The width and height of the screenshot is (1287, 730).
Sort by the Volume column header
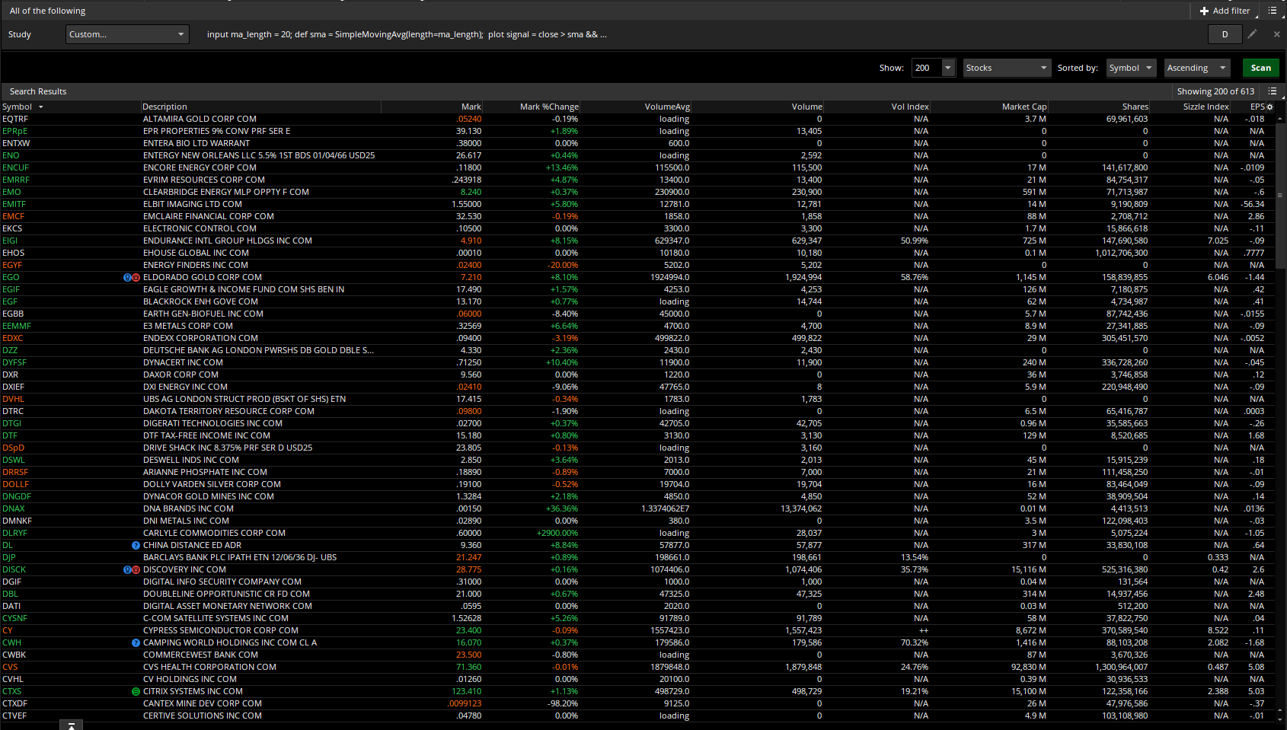tap(806, 107)
